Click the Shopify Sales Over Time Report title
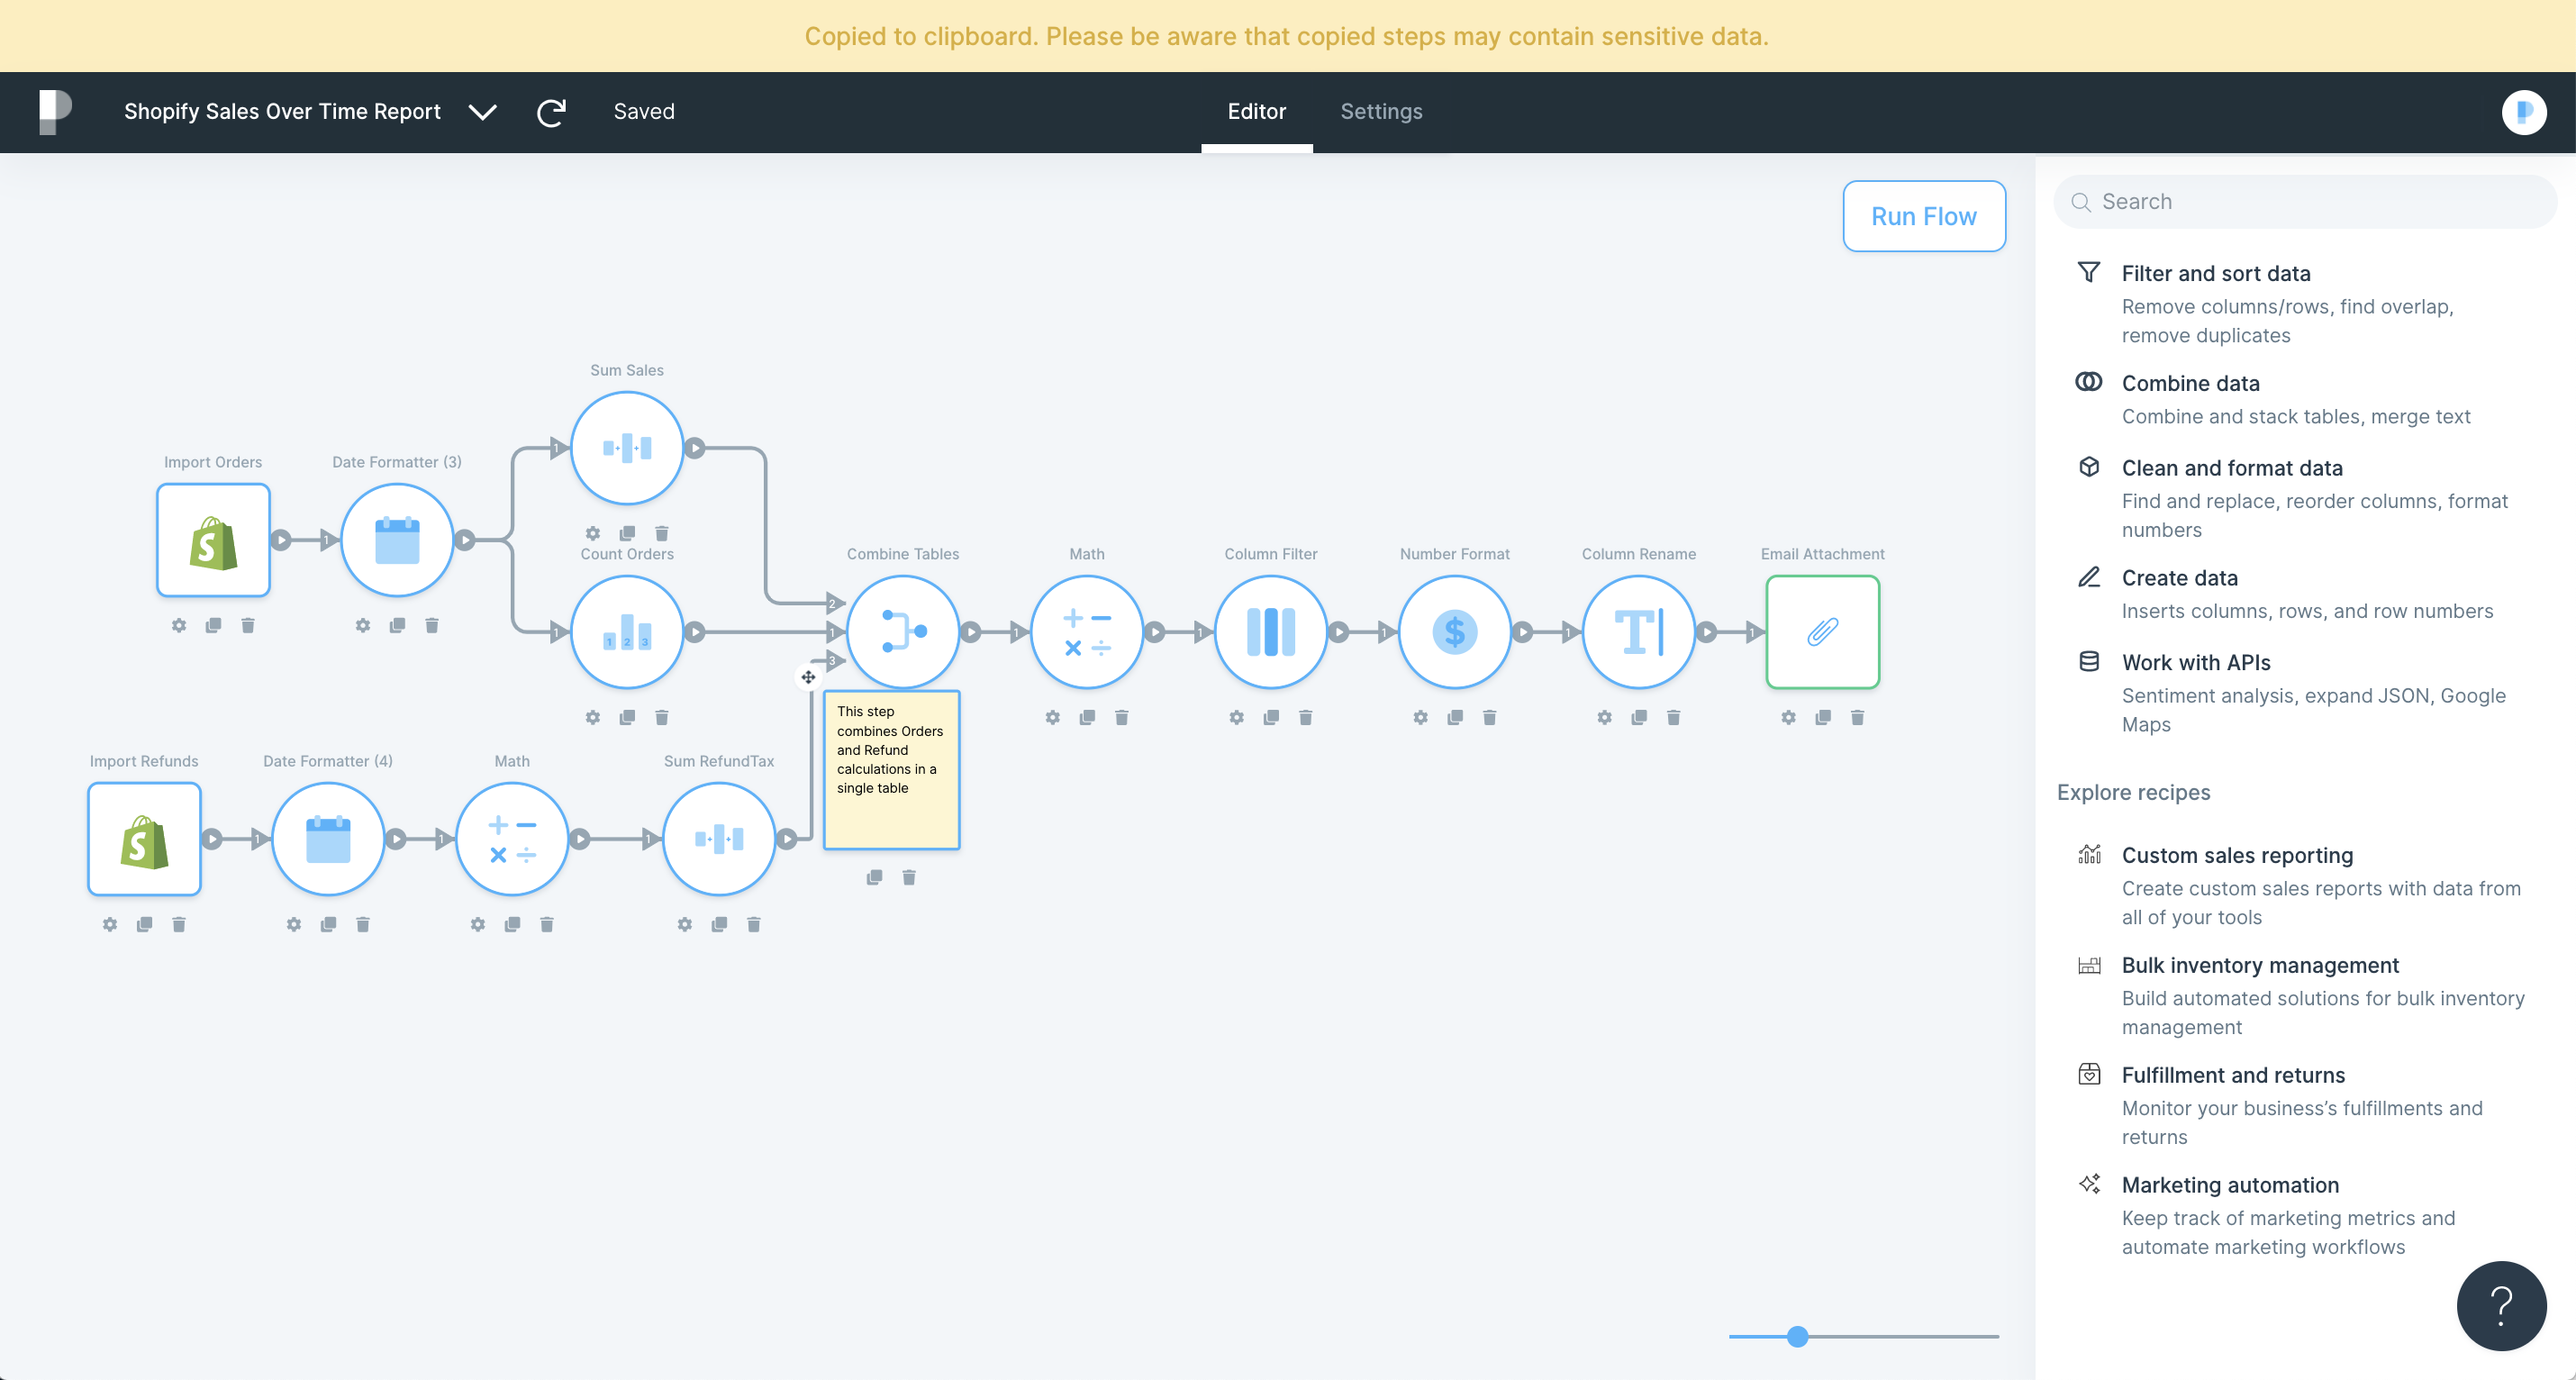The image size is (2576, 1380). click(x=282, y=112)
